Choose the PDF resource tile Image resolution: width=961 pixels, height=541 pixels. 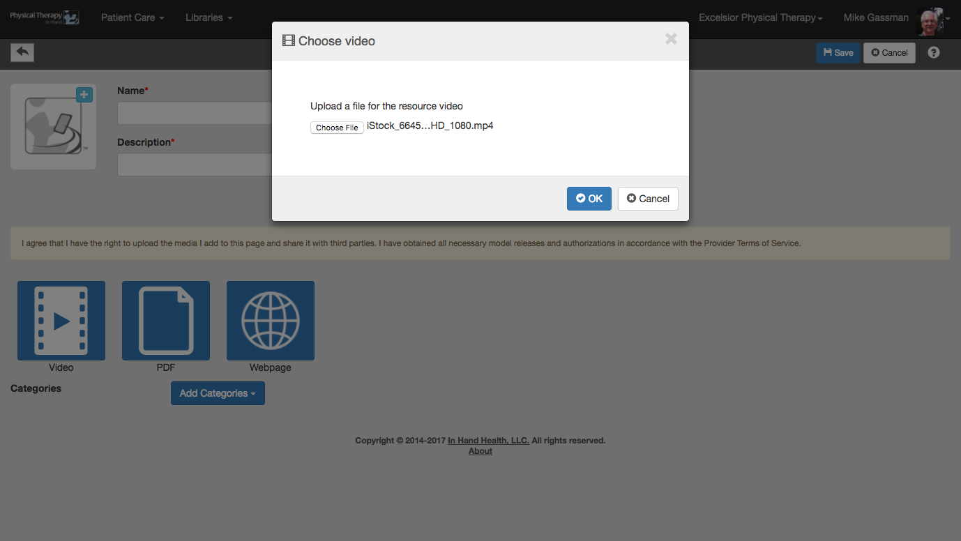tap(166, 321)
